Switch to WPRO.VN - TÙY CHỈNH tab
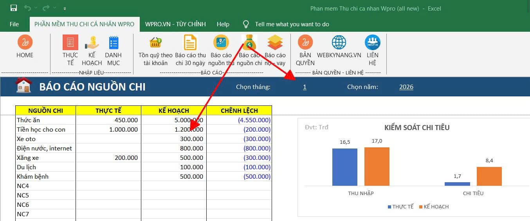 pos(175,24)
